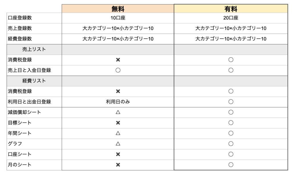Click the triangle for 年間シート in 無料 column
This screenshot has height=174, width=292.
118,133
